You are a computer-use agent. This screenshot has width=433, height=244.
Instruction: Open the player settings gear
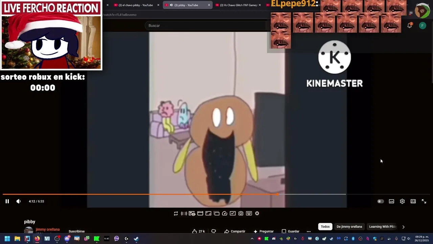(x=402, y=201)
